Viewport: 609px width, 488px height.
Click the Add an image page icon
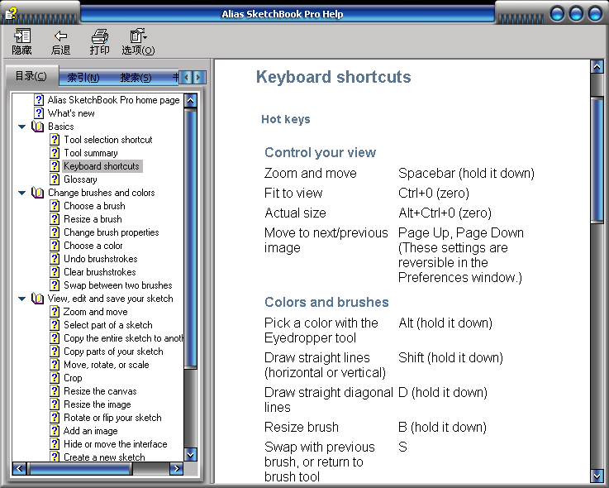(x=55, y=430)
